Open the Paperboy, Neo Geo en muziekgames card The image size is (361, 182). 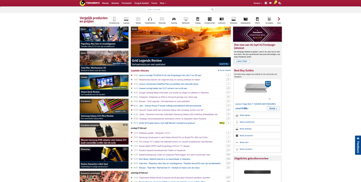[104, 37]
